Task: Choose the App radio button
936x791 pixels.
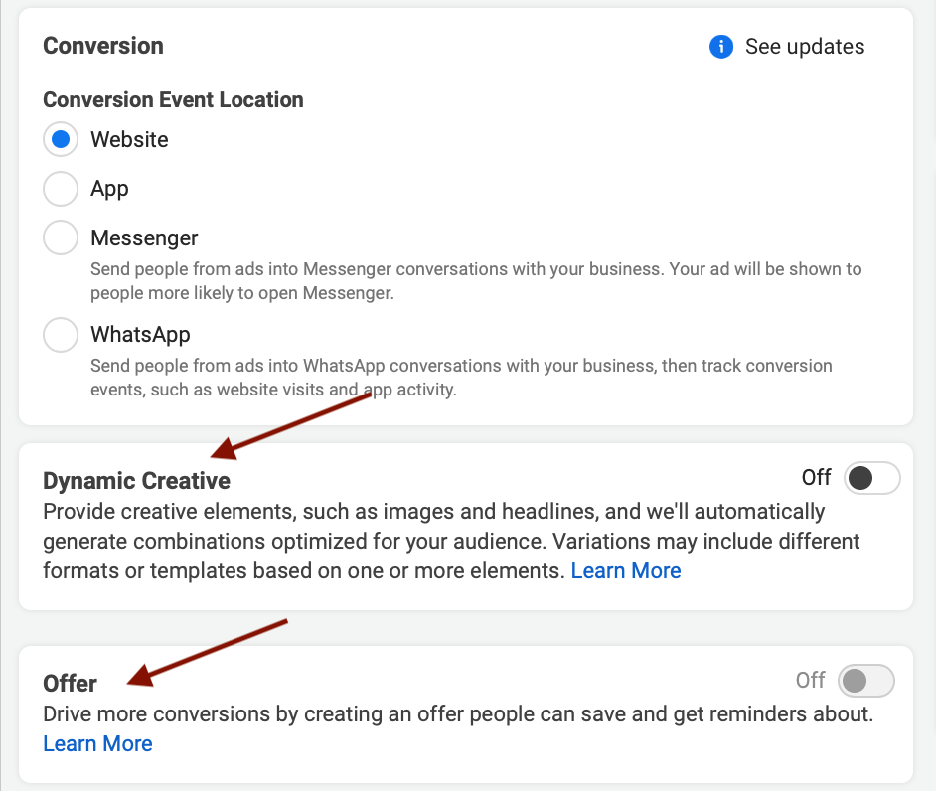Action: click(61, 189)
